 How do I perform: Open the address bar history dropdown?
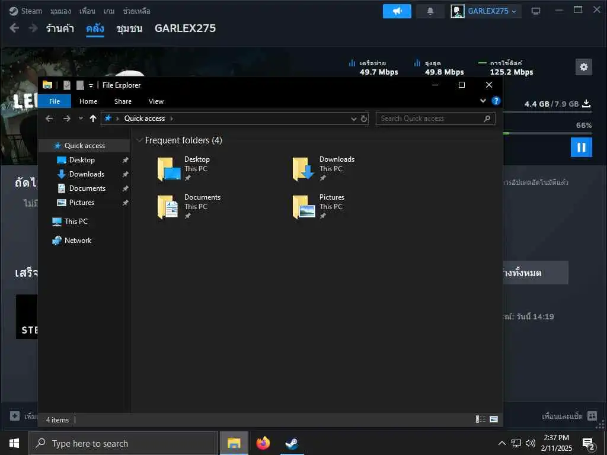(x=353, y=118)
